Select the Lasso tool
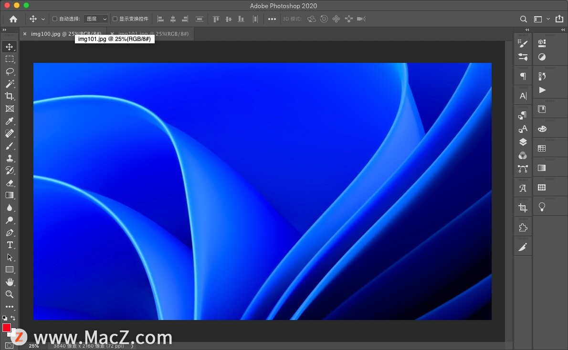The image size is (568, 350). [x=10, y=71]
